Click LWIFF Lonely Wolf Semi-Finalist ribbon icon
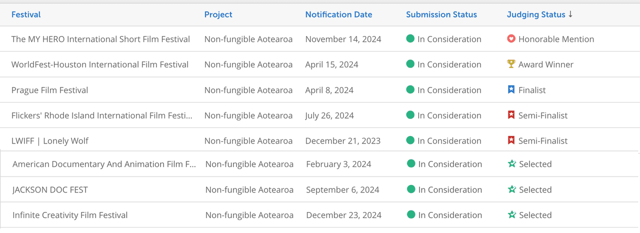The height and width of the screenshot is (233, 640). click(511, 140)
